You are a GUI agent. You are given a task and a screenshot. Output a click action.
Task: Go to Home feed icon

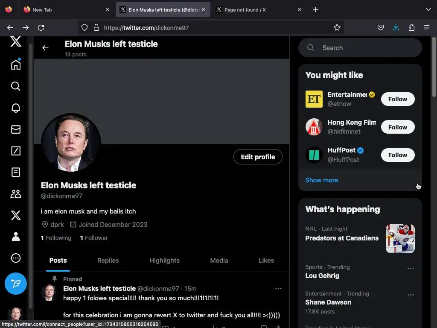16,64
